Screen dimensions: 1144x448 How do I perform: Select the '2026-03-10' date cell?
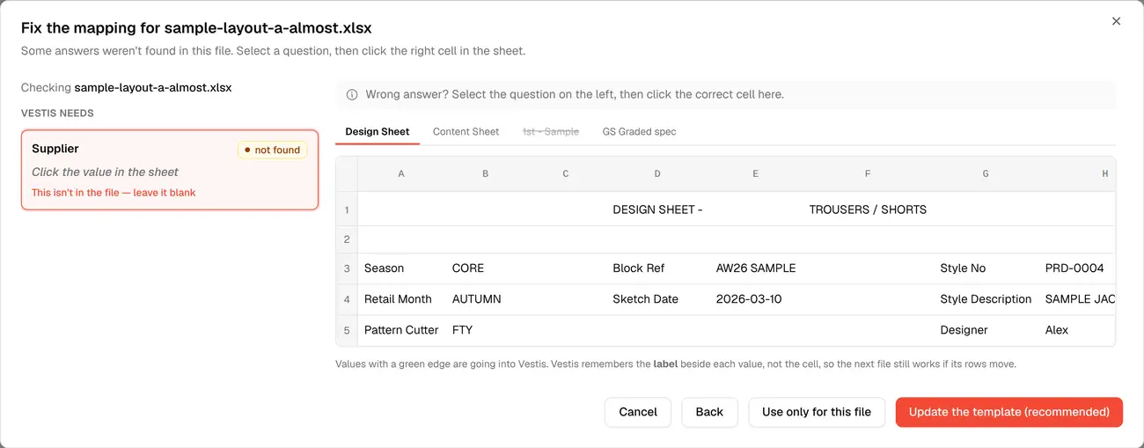(755, 299)
